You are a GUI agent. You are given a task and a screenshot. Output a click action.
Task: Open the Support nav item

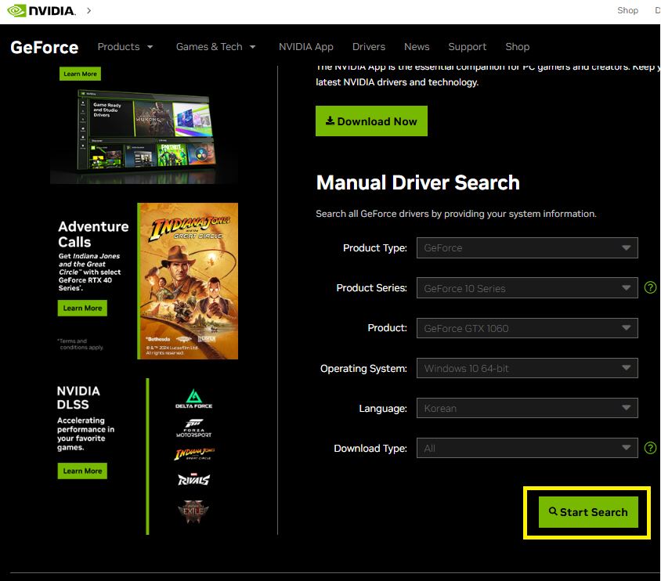coord(467,47)
